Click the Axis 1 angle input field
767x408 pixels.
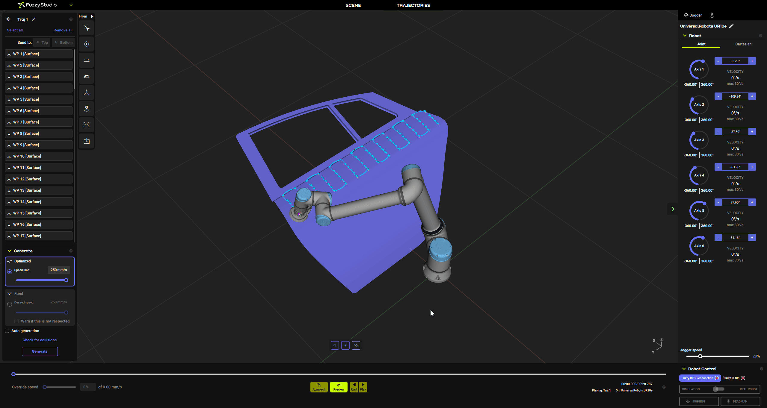pyautogui.click(x=735, y=61)
